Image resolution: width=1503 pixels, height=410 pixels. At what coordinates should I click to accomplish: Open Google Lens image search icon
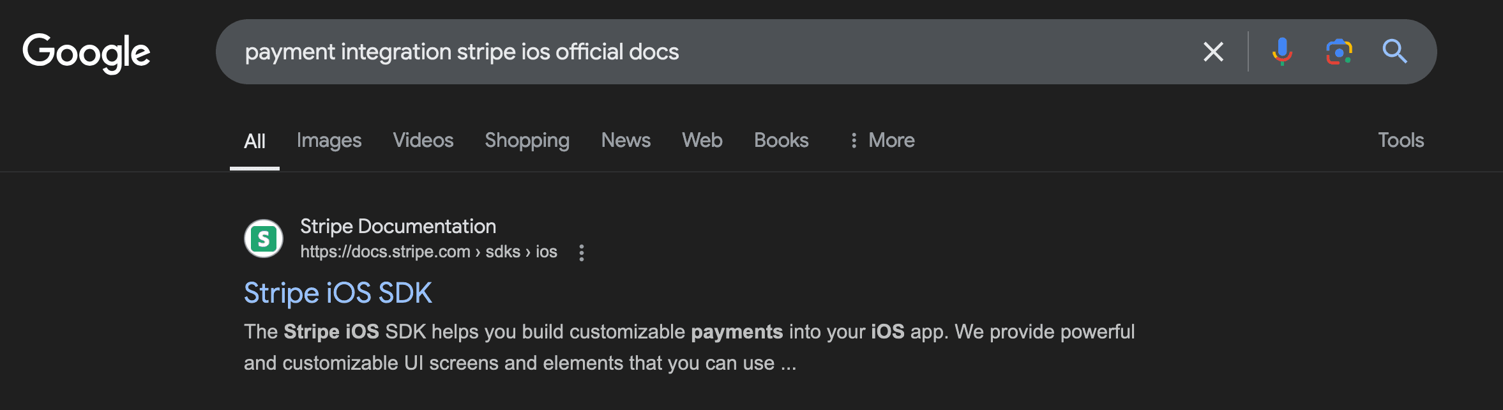[1339, 52]
